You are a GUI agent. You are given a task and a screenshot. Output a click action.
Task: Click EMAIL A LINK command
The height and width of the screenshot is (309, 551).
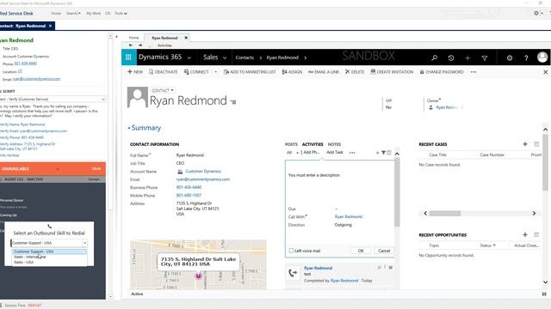coord(324,72)
